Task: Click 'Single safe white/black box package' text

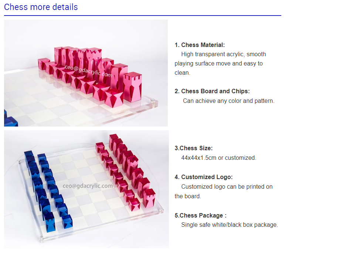Action: (x=230, y=225)
